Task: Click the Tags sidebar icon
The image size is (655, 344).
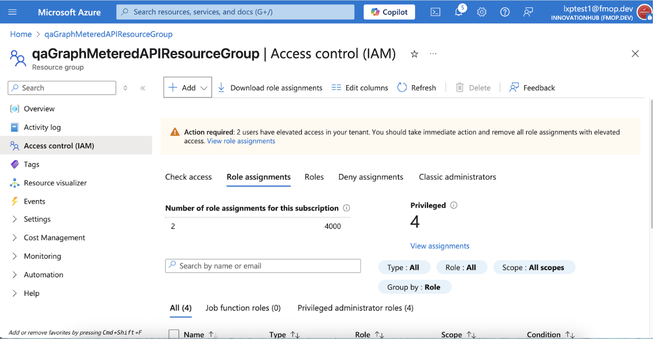Action: pyautogui.click(x=15, y=164)
